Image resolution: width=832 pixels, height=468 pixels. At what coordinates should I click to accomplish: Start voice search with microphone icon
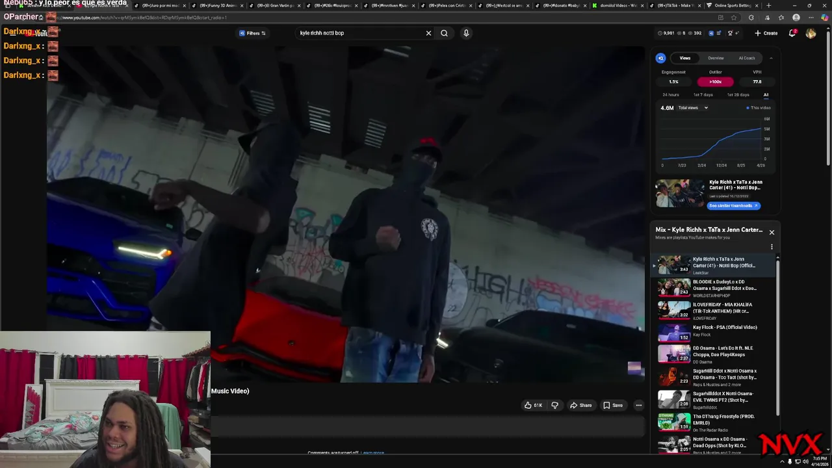466,33
